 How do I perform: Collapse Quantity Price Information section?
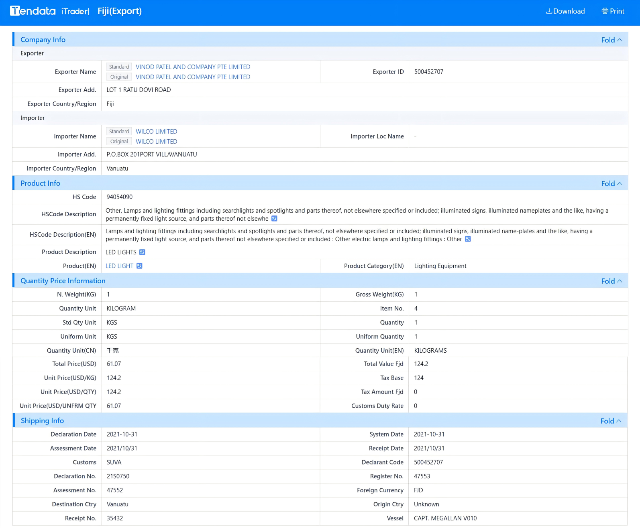point(611,281)
